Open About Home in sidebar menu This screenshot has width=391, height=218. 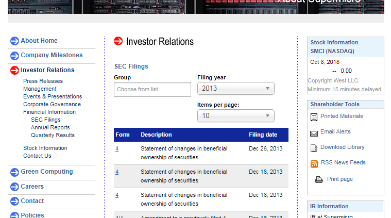(x=39, y=41)
